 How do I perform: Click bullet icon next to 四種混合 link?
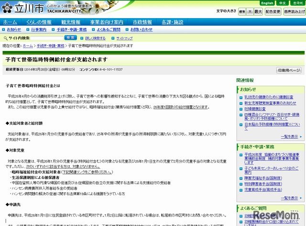[241, 115]
